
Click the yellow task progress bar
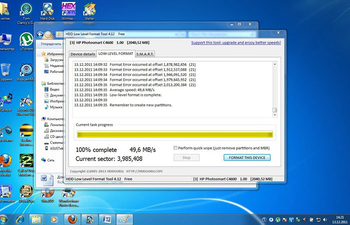pyautogui.click(x=175, y=134)
